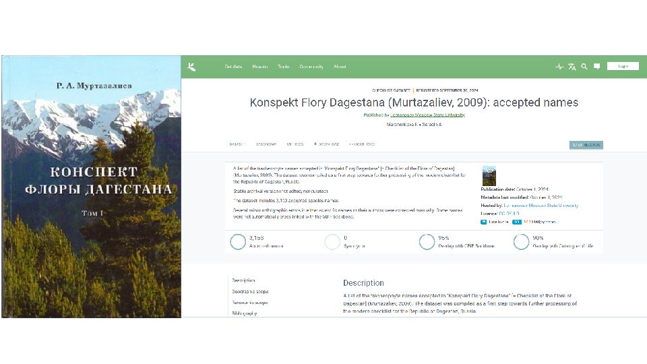Click the Catalogue of Life overlap circle

coord(521,242)
